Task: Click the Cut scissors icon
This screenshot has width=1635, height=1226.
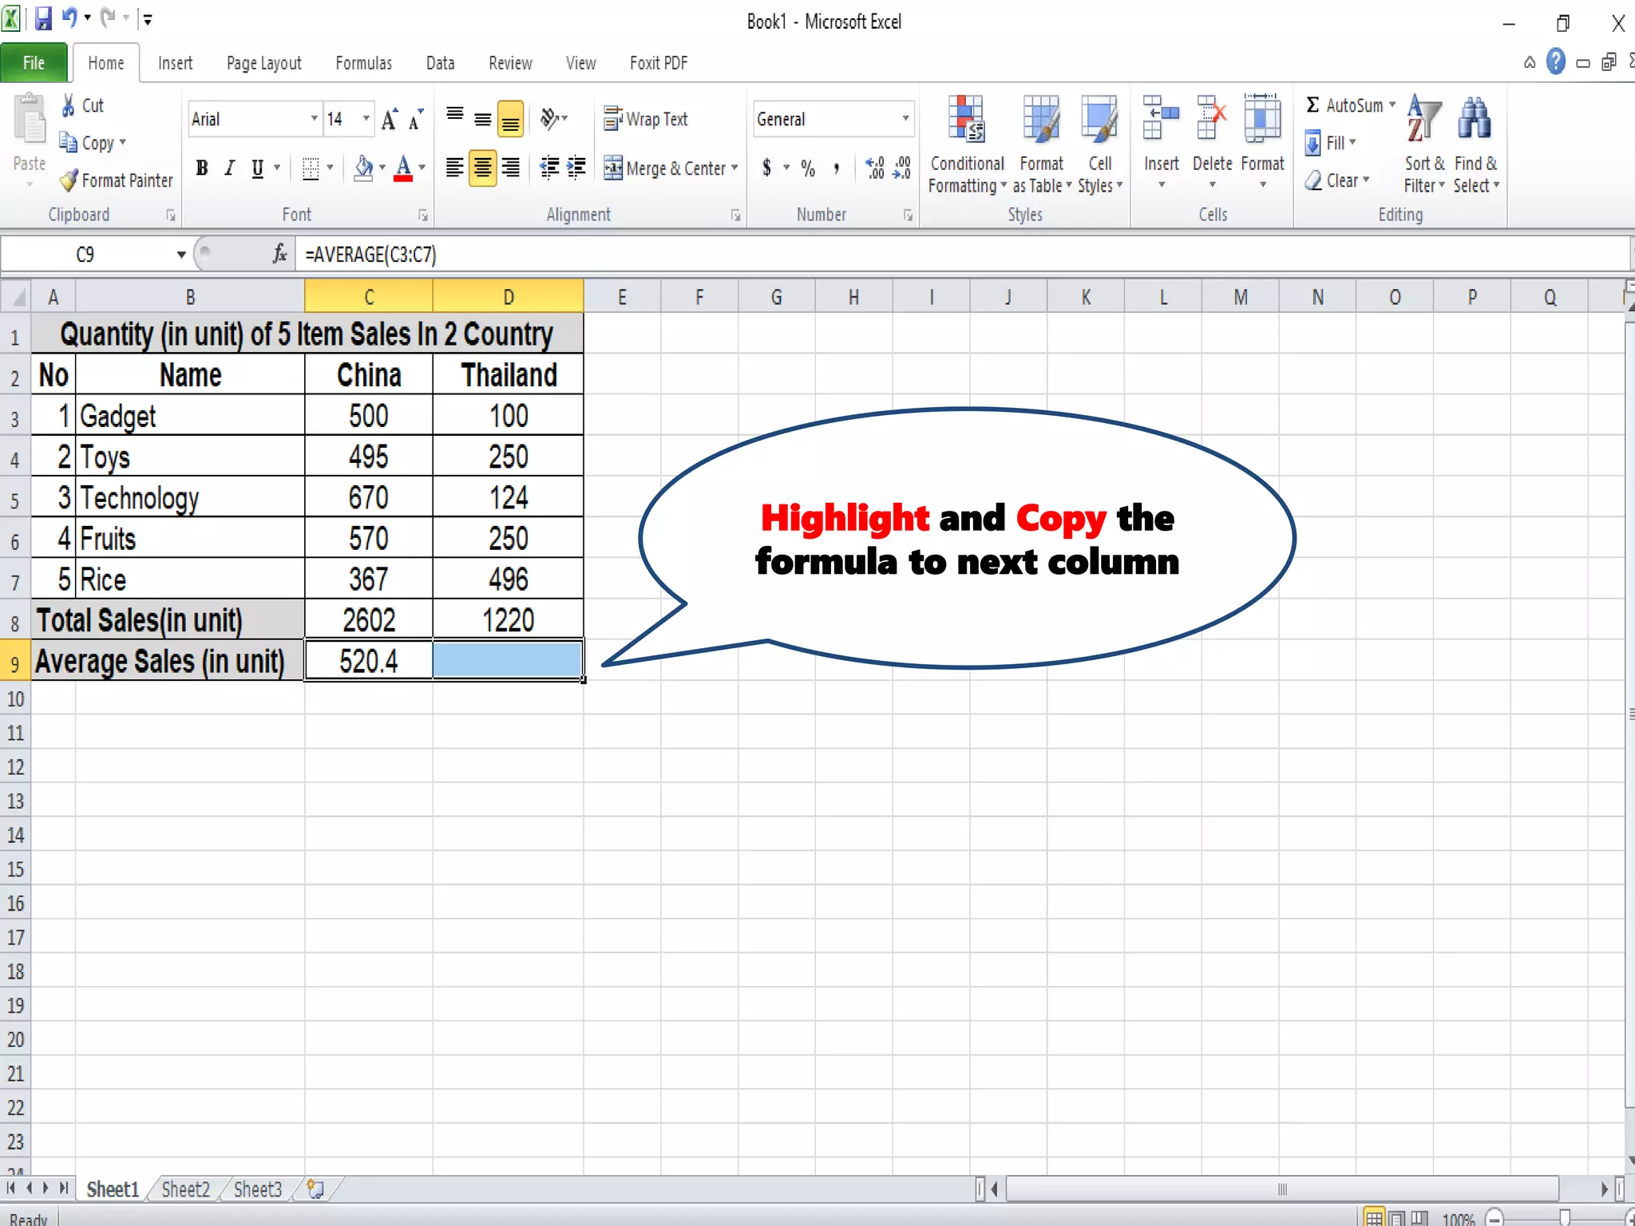Action: coord(69,105)
